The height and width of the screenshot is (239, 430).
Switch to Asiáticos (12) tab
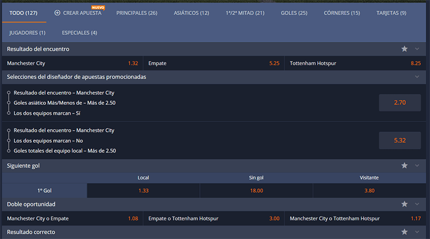click(191, 13)
